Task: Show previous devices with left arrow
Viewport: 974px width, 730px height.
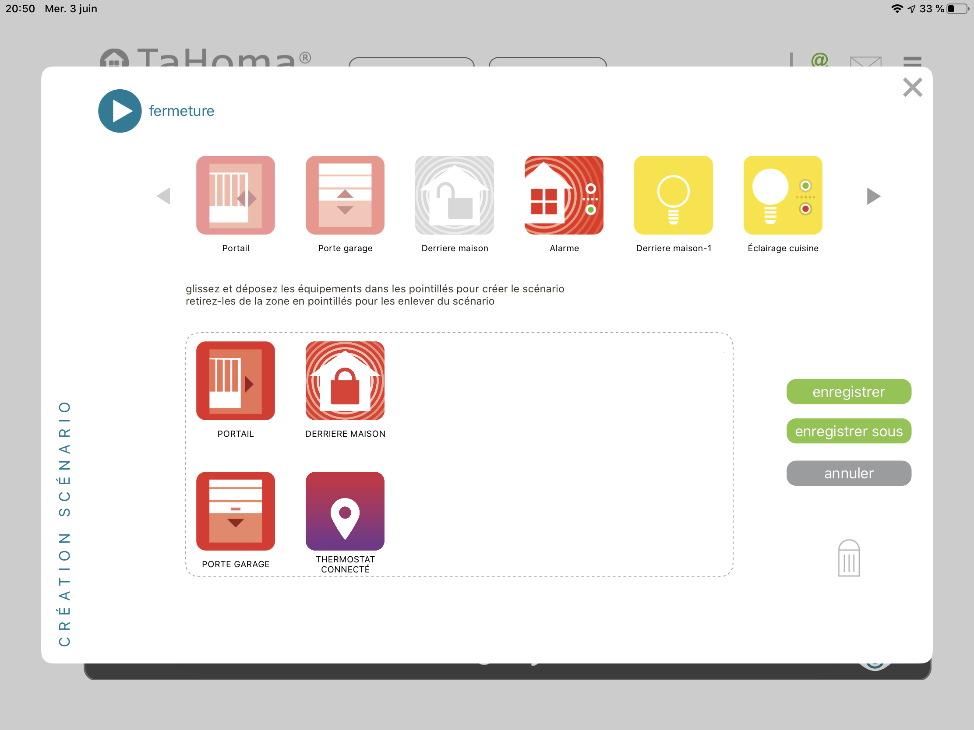Action: pyautogui.click(x=163, y=196)
